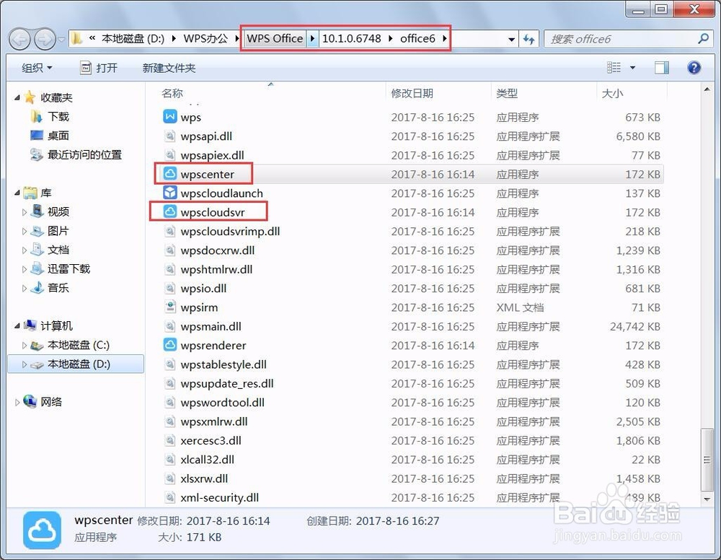Image resolution: width=721 pixels, height=560 pixels.
Task: Click the wpsmain.dll file icon
Action: (169, 325)
